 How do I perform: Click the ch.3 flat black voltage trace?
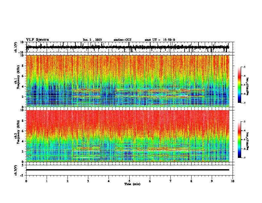point(127,170)
